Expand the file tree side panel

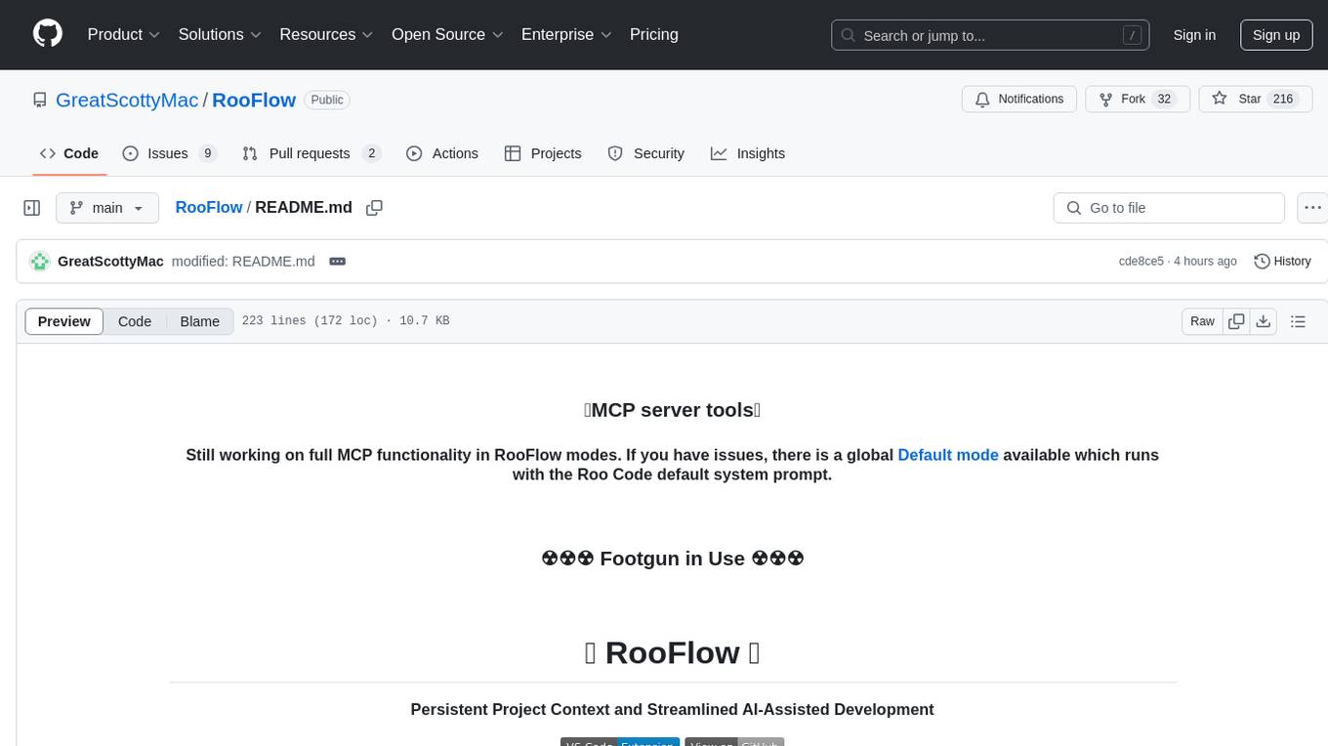click(32, 208)
